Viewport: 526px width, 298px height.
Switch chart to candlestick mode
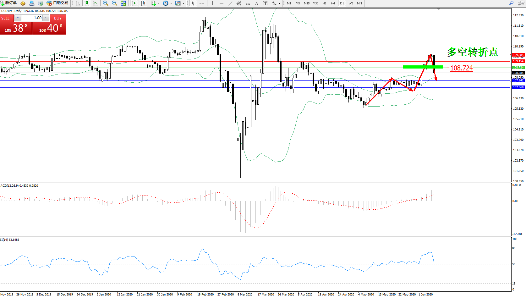coord(86,3)
